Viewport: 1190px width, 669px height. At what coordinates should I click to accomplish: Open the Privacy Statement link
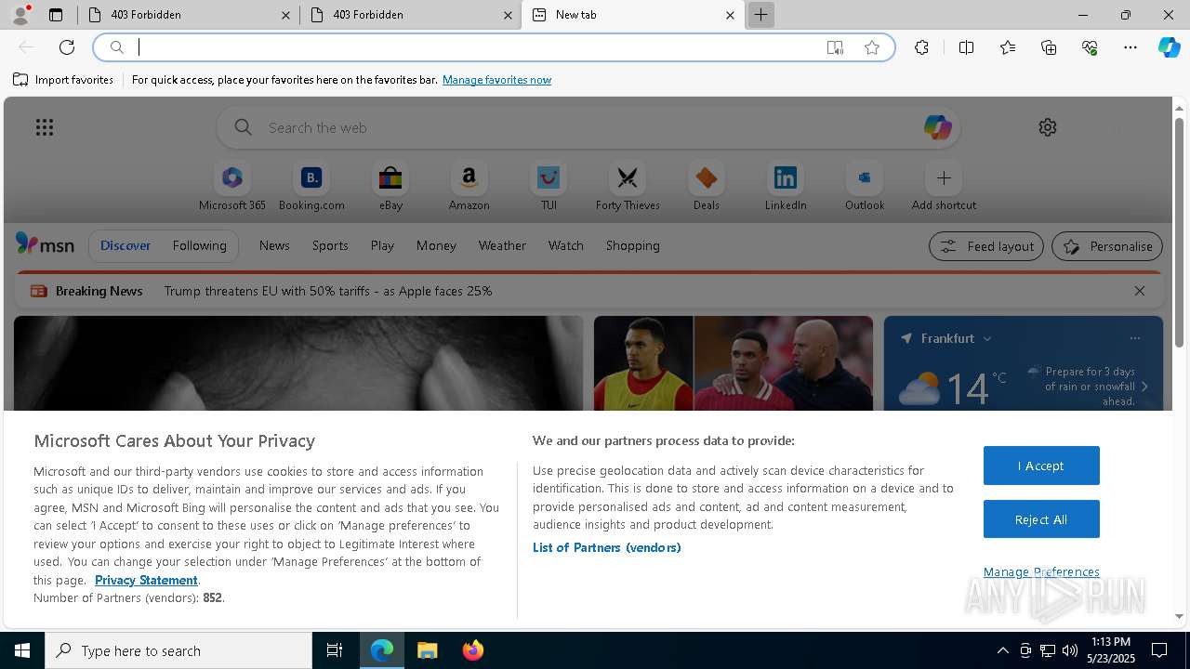(146, 580)
